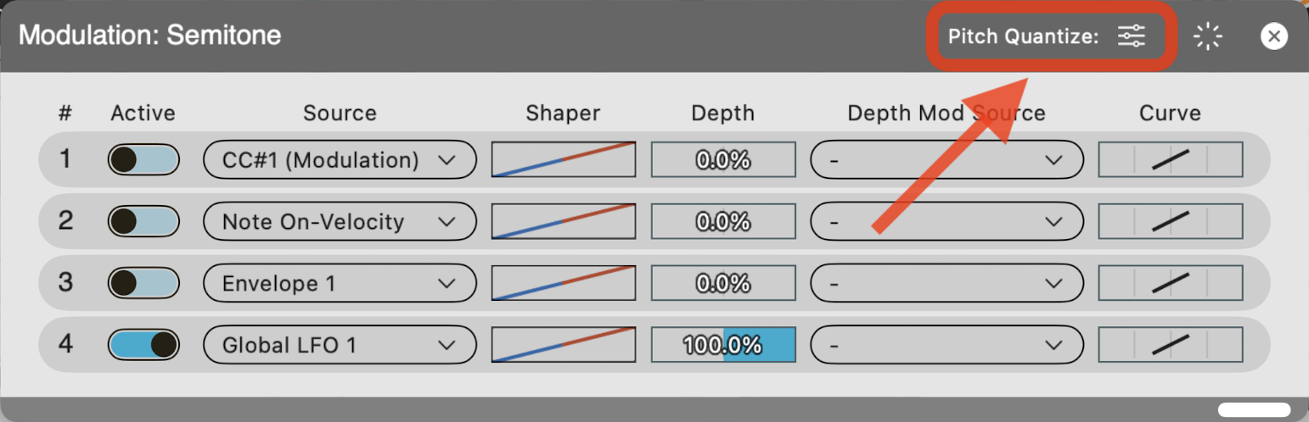Enable the Note On-Velocity active toggle
Screen dimensions: 1309x422
[x=143, y=221]
